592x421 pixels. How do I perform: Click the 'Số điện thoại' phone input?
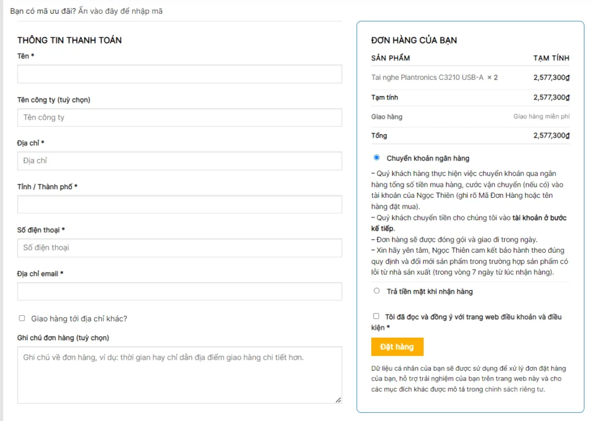(x=179, y=248)
